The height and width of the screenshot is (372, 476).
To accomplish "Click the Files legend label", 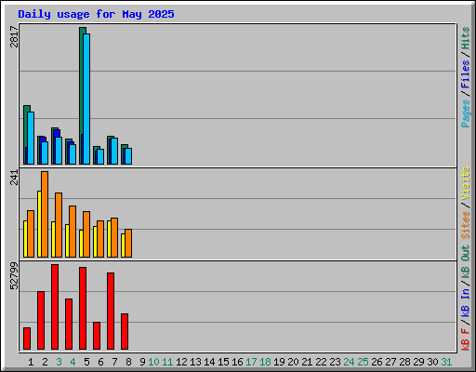I will (x=466, y=74).
